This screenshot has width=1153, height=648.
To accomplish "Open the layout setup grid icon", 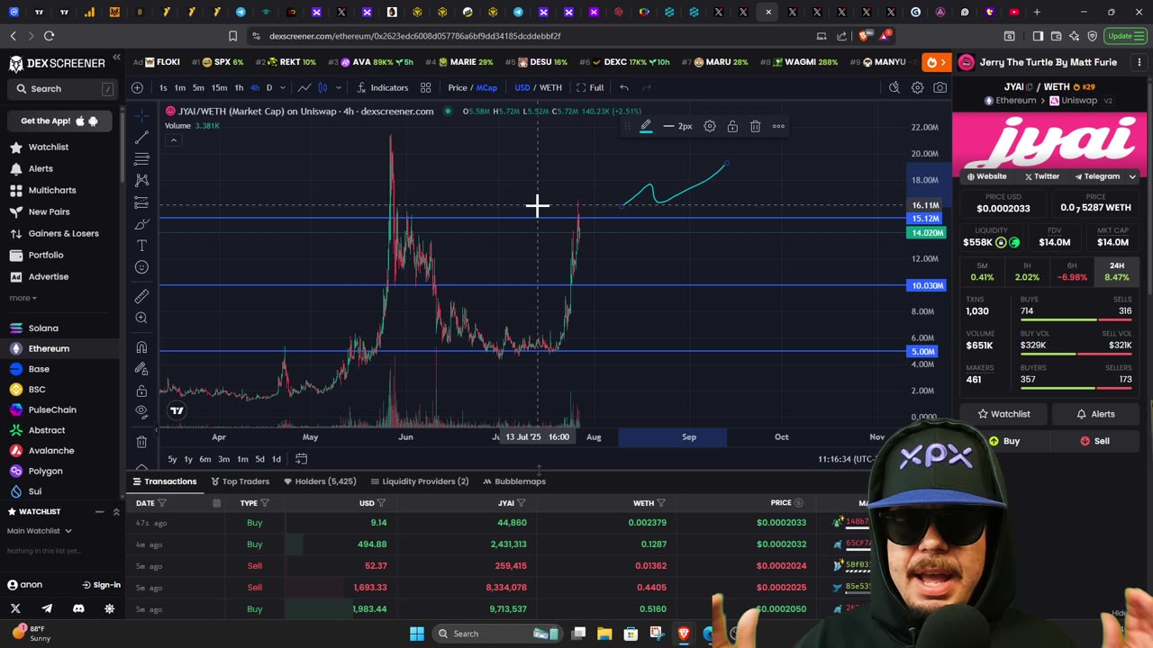I will [425, 87].
